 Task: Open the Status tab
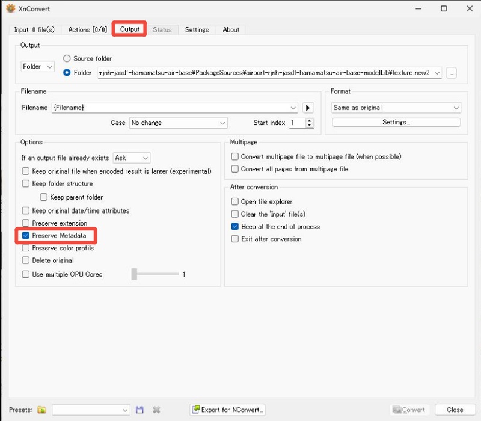pyautogui.click(x=162, y=29)
